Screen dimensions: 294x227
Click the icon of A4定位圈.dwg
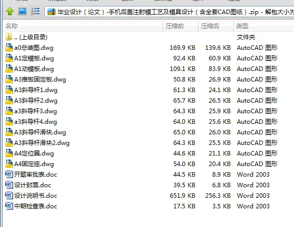click(9, 153)
